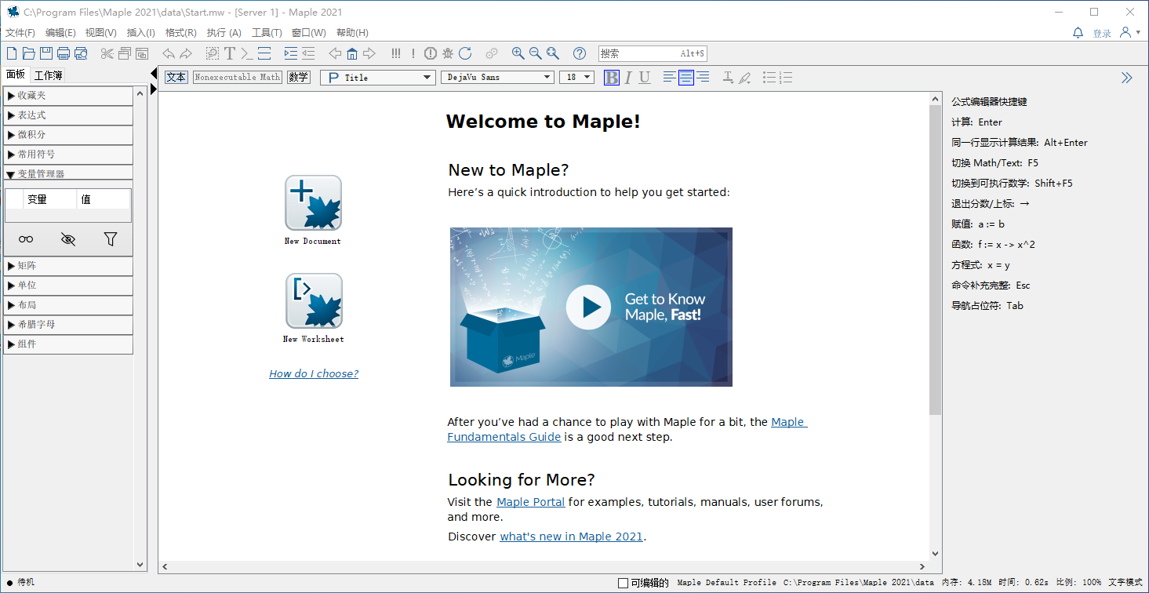The image size is (1149, 593).
Task: Collapse the right shortcuts panel chevron
Action: [x=1127, y=77]
